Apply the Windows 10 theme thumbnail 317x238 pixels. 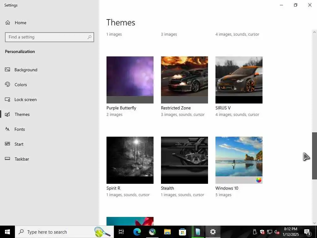pos(239,160)
